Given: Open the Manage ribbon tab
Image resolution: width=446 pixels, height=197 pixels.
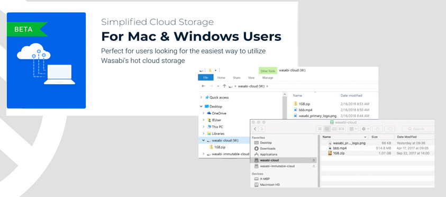Looking at the screenshot, I should 268,78.
